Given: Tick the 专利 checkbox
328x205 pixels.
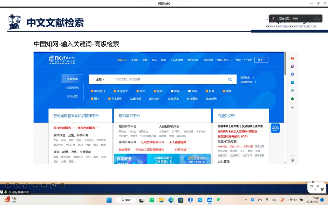Looking at the screenshot, I should click(x=189, y=91).
